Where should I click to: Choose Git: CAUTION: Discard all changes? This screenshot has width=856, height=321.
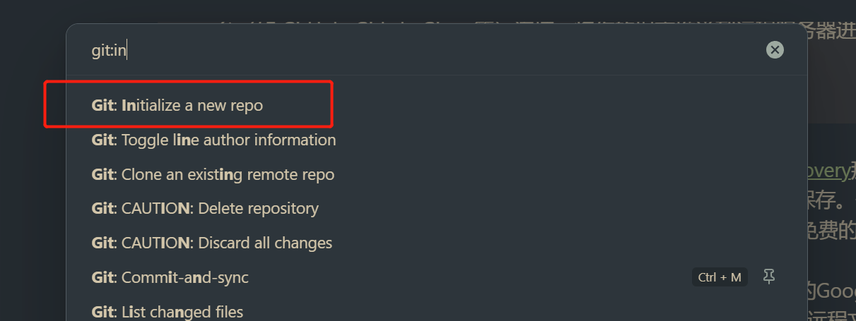coord(437,243)
